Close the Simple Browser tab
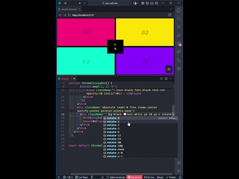Viewport: 239px width, 179px height. pyautogui.click(x=80, y=9)
